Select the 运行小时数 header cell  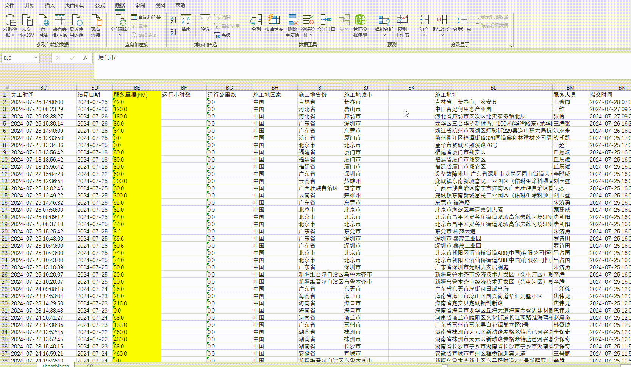click(184, 95)
